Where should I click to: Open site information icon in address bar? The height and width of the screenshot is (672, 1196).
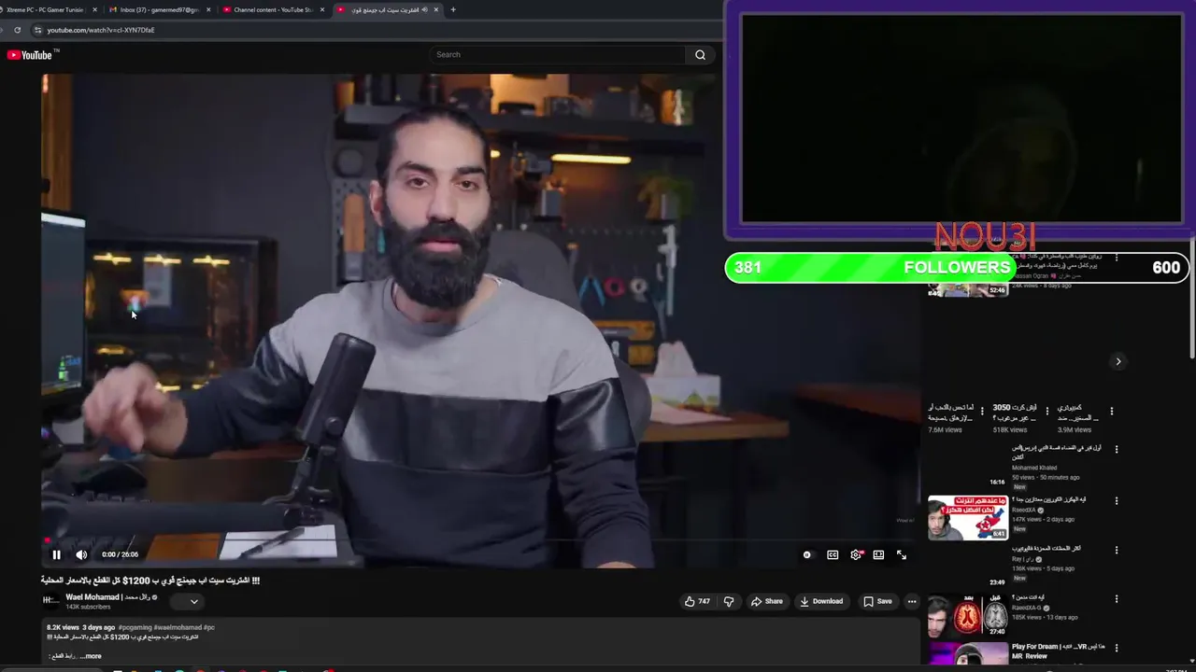(x=37, y=30)
